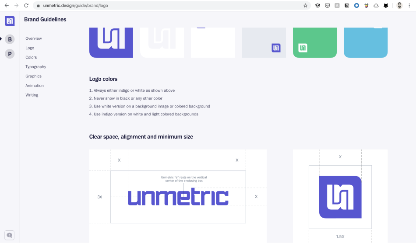Screen dimensions: 416x243
Task: Click the Brand Guidelines title
Action: pos(45,19)
